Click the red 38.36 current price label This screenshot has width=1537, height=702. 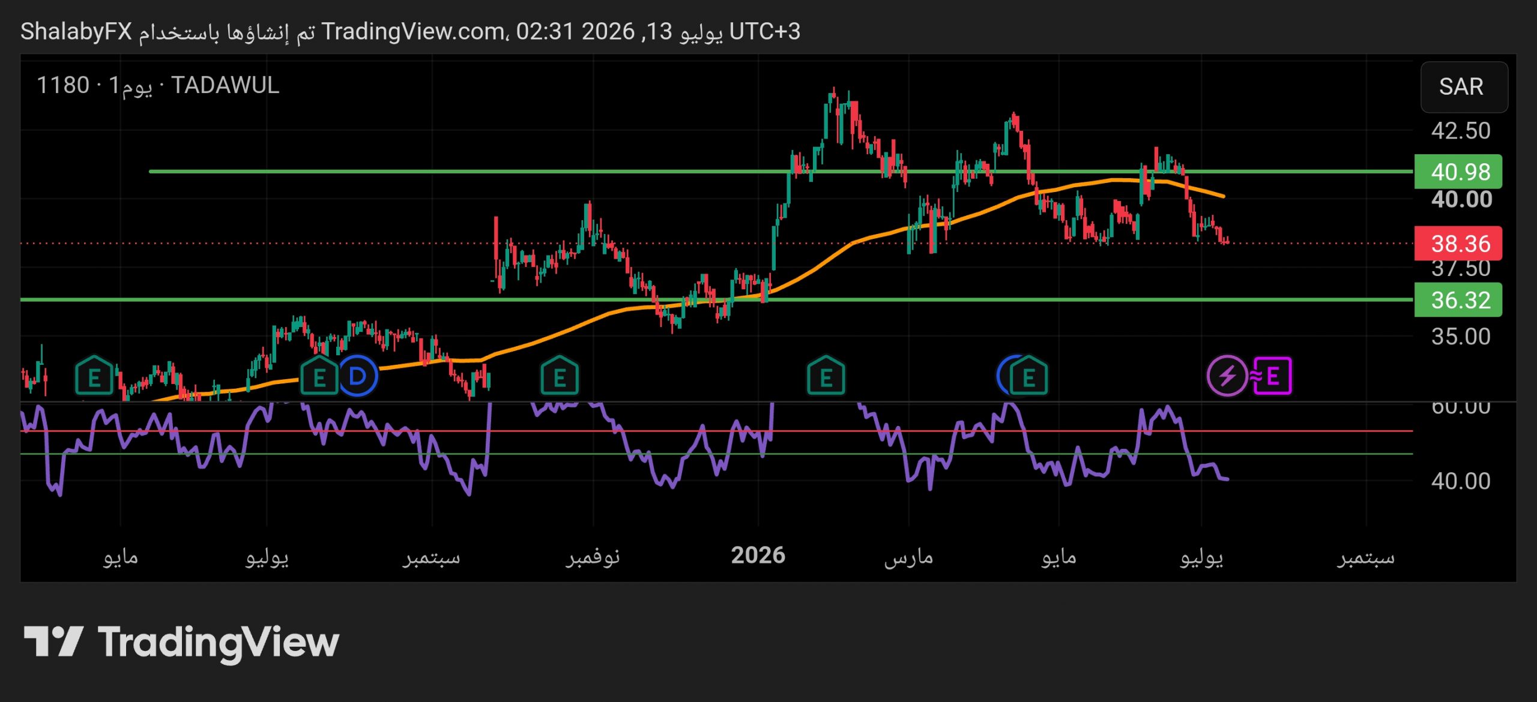(x=1458, y=244)
